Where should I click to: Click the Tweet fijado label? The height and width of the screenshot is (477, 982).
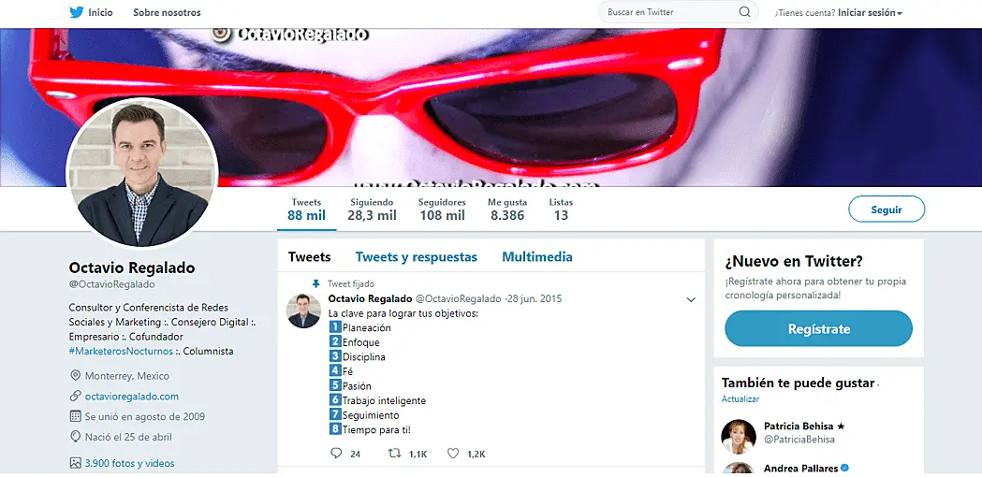tap(351, 284)
